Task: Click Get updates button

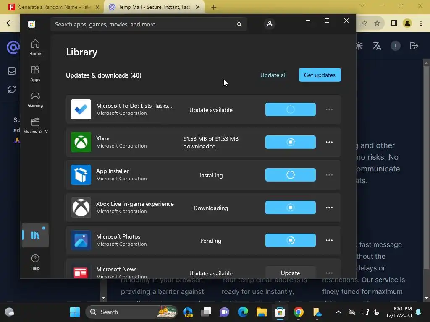Action: point(320,75)
